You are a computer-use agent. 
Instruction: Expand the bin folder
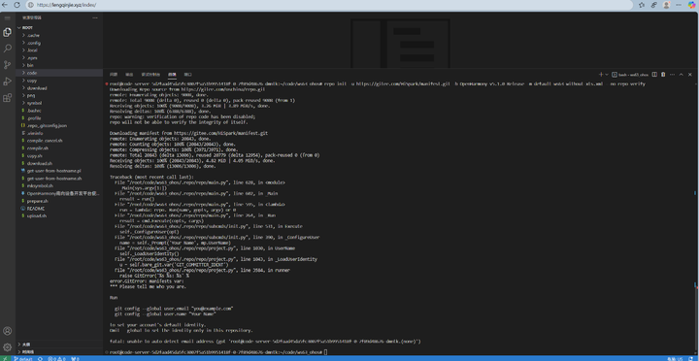coord(60,65)
